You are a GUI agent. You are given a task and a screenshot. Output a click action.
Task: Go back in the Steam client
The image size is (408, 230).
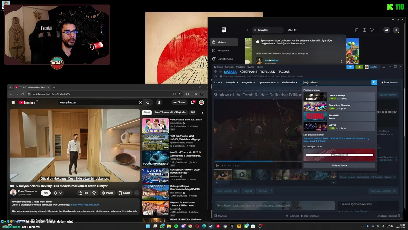click(215, 72)
